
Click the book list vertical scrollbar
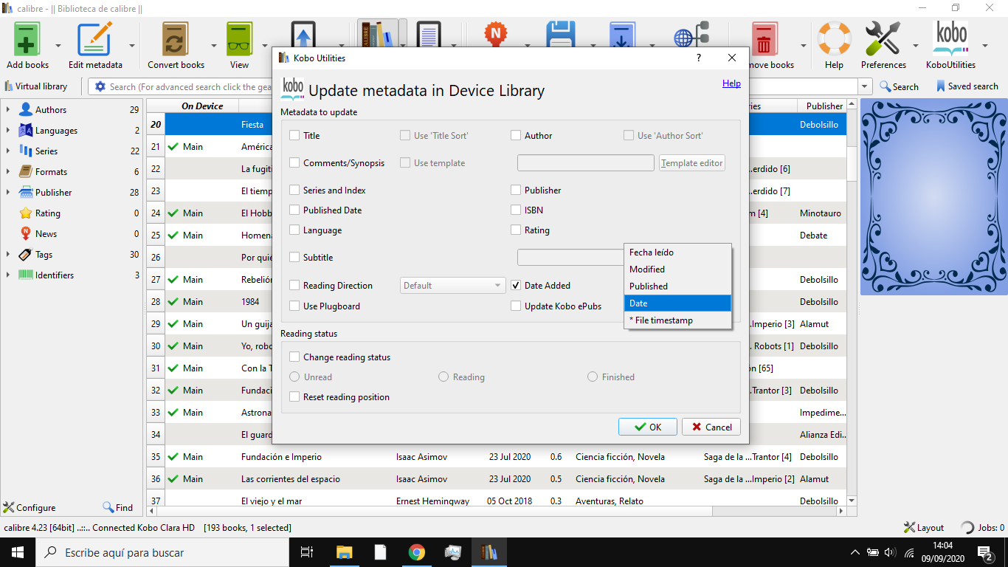(852, 303)
